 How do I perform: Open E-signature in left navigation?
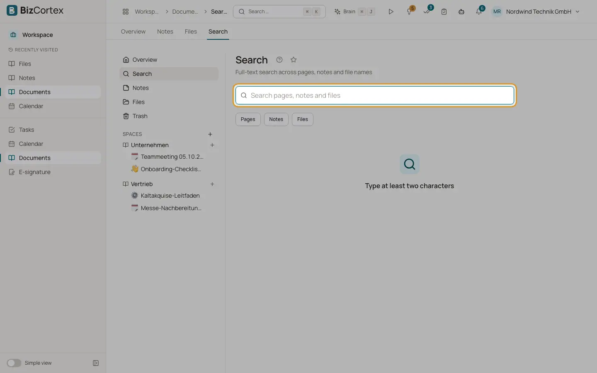pyautogui.click(x=53, y=172)
